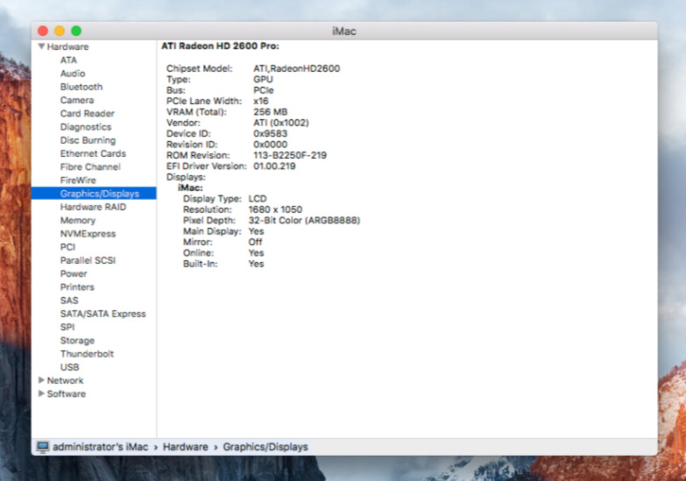686x481 pixels.
Task: Open the Bluetooth hardware entry
Action: [81, 87]
